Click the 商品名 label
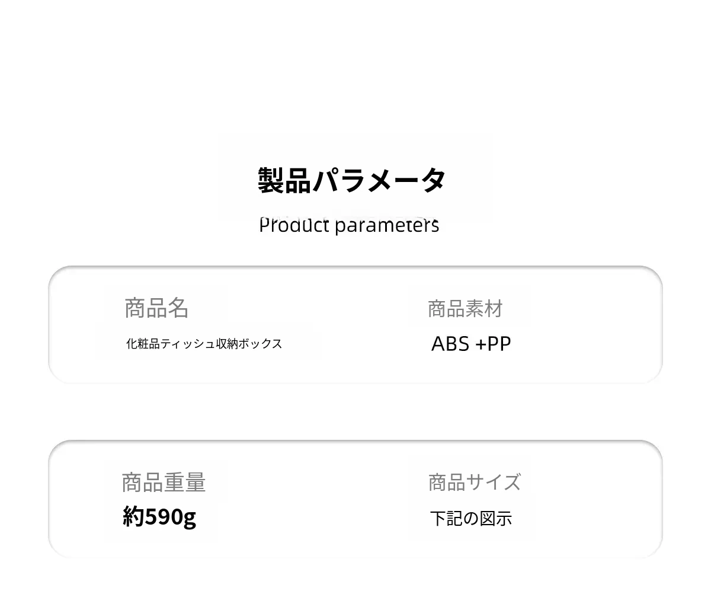 pos(156,308)
